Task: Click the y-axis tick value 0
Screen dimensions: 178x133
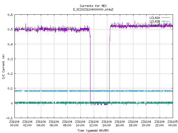Action: pyautogui.click(x=12, y=103)
